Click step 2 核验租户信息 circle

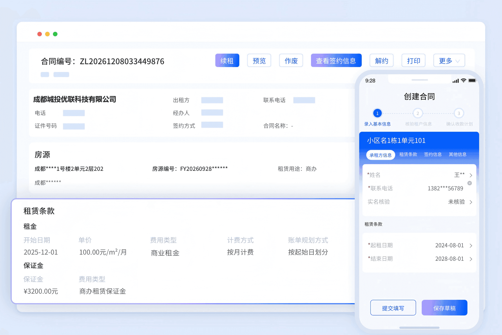coord(417,113)
